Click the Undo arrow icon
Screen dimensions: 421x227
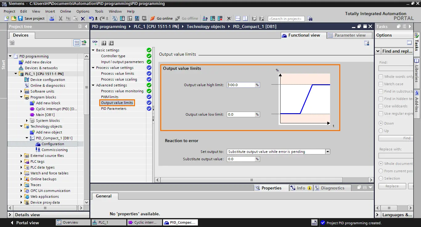(91, 18)
